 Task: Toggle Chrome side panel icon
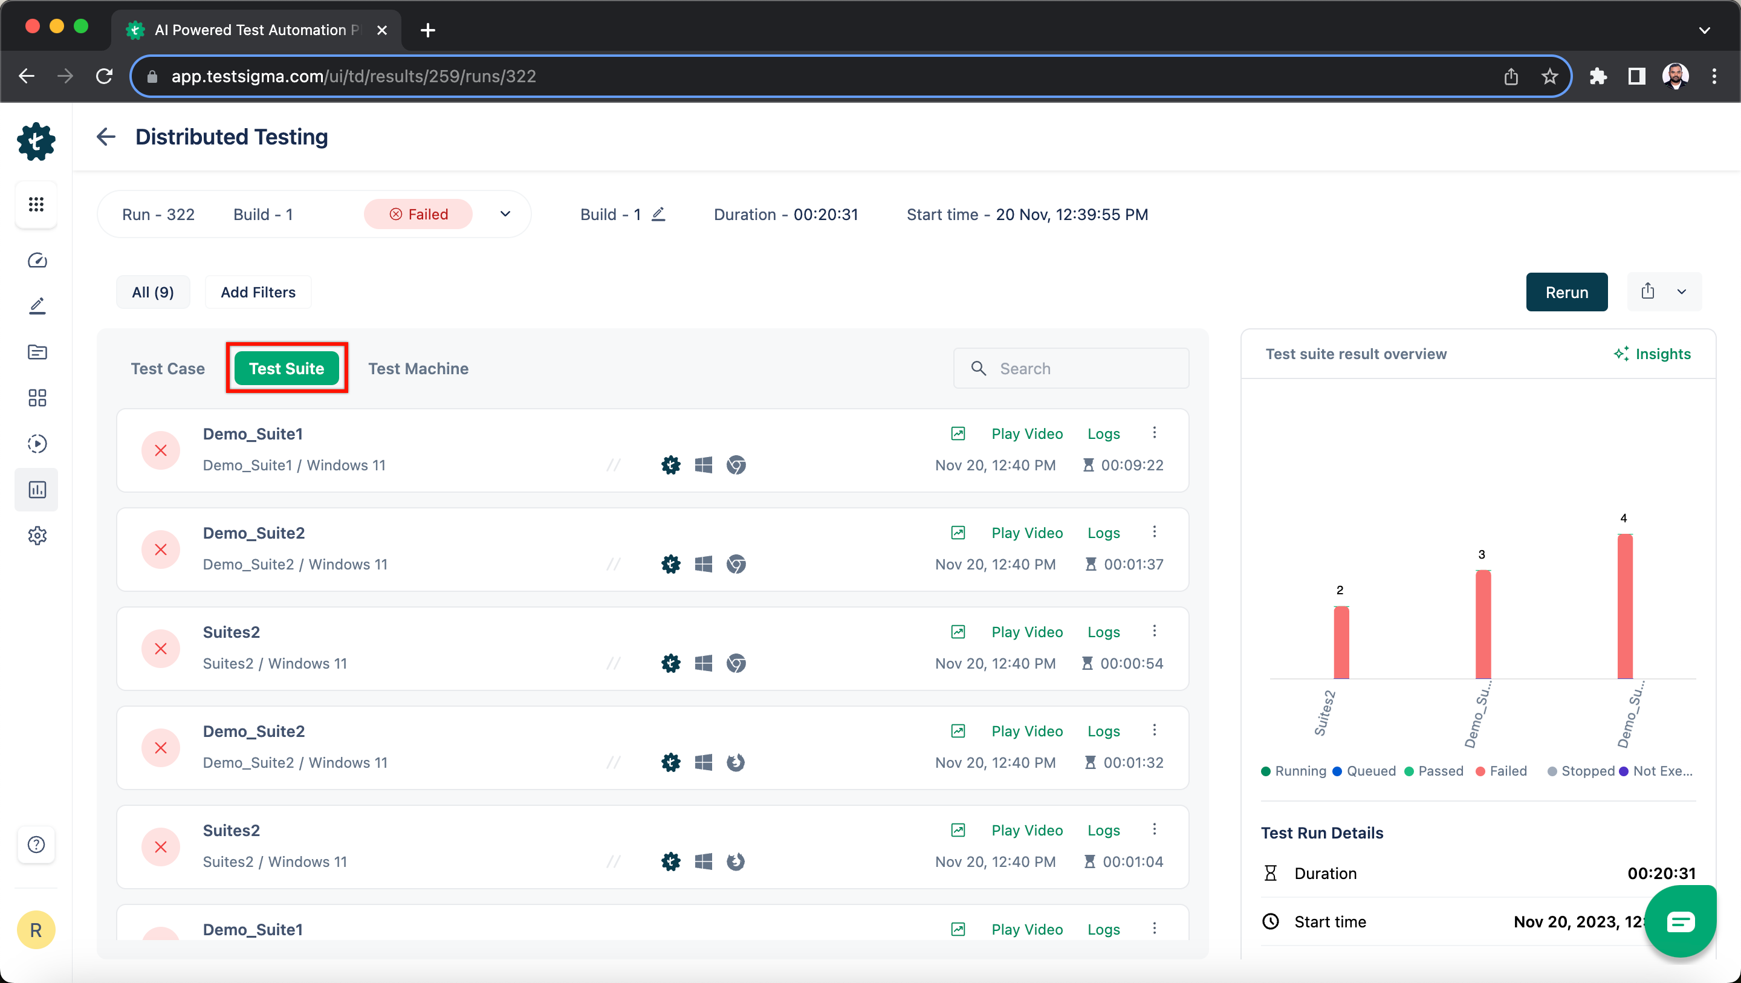(1636, 76)
